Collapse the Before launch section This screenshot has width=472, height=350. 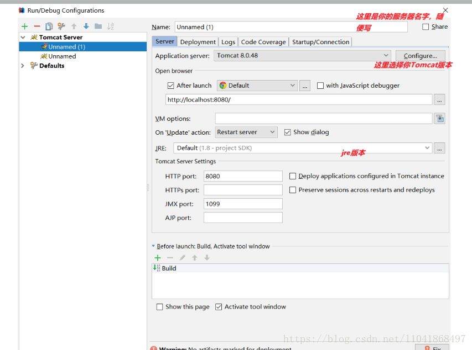(x=153, y=246)
